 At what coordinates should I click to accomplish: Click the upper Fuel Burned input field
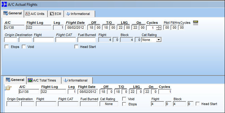click(87, 40)
